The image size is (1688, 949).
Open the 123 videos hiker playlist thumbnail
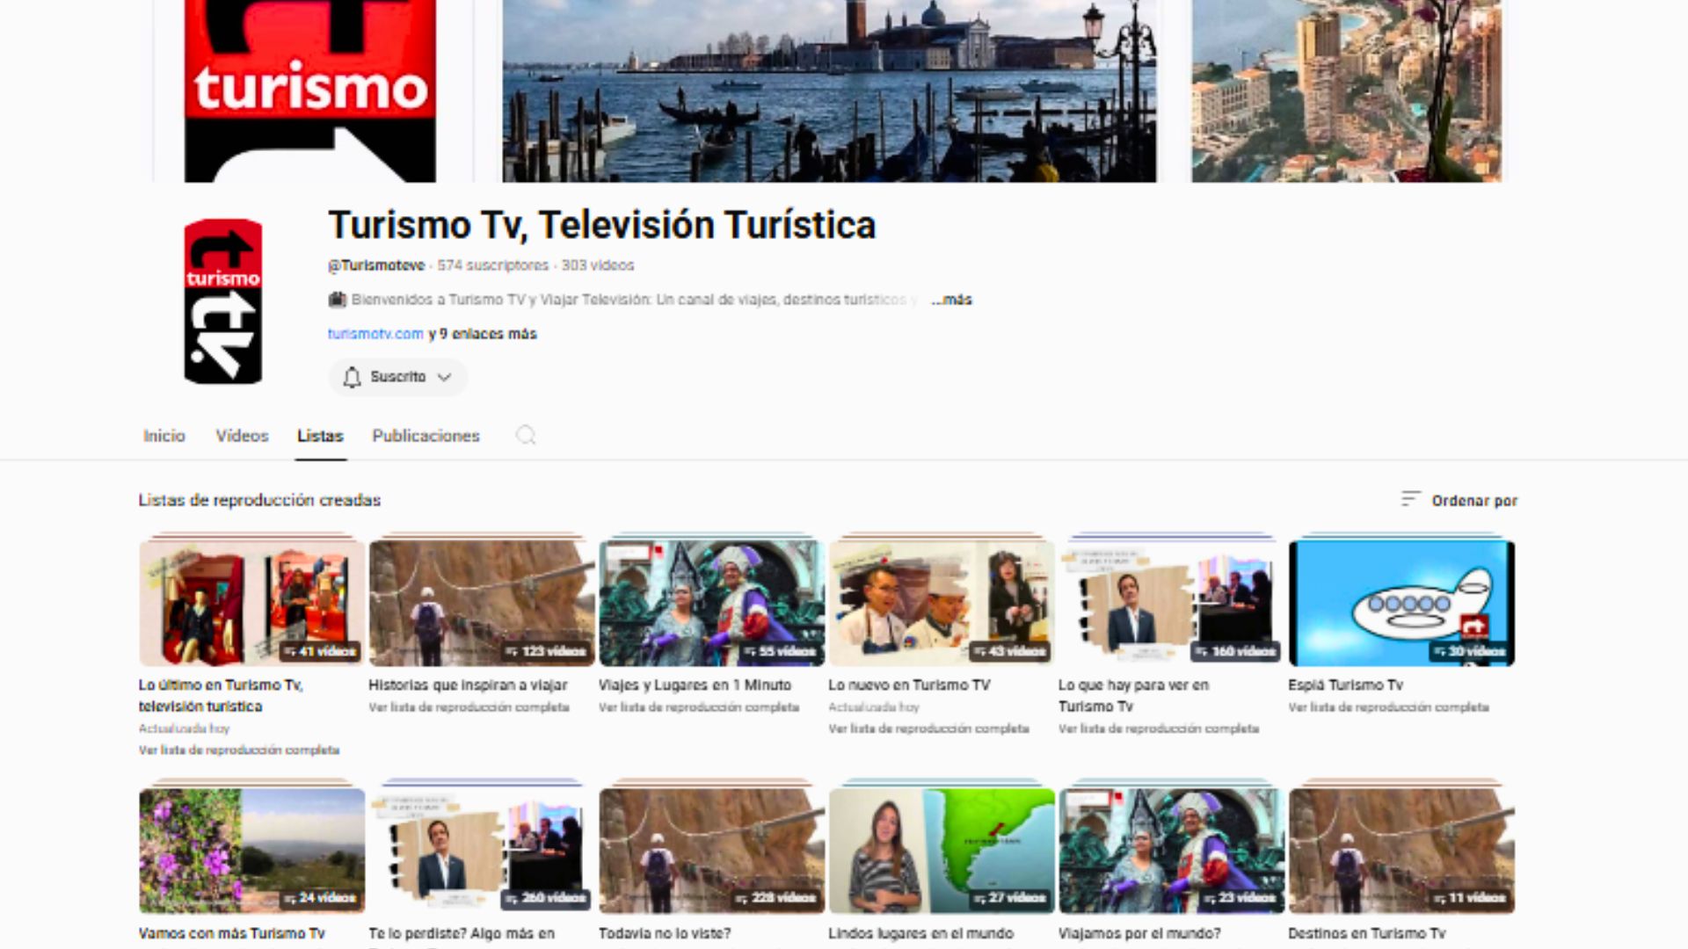pyautogui.click(x=482, y=603)
